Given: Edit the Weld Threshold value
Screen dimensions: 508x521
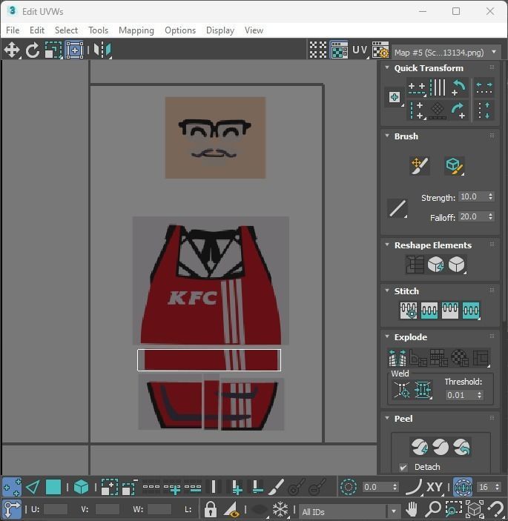Looking at the screenshot, I should [x=460, y=395].
